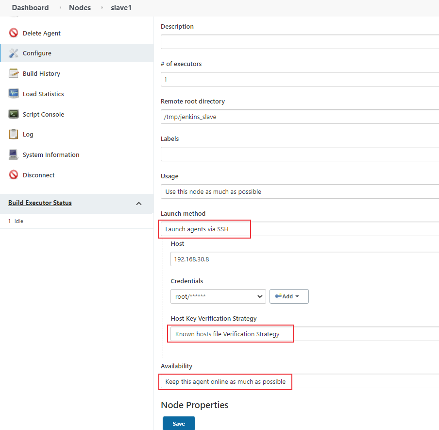Open Build Executor Status link
This screenshot has height=430, width=439.
coord(40,203)
